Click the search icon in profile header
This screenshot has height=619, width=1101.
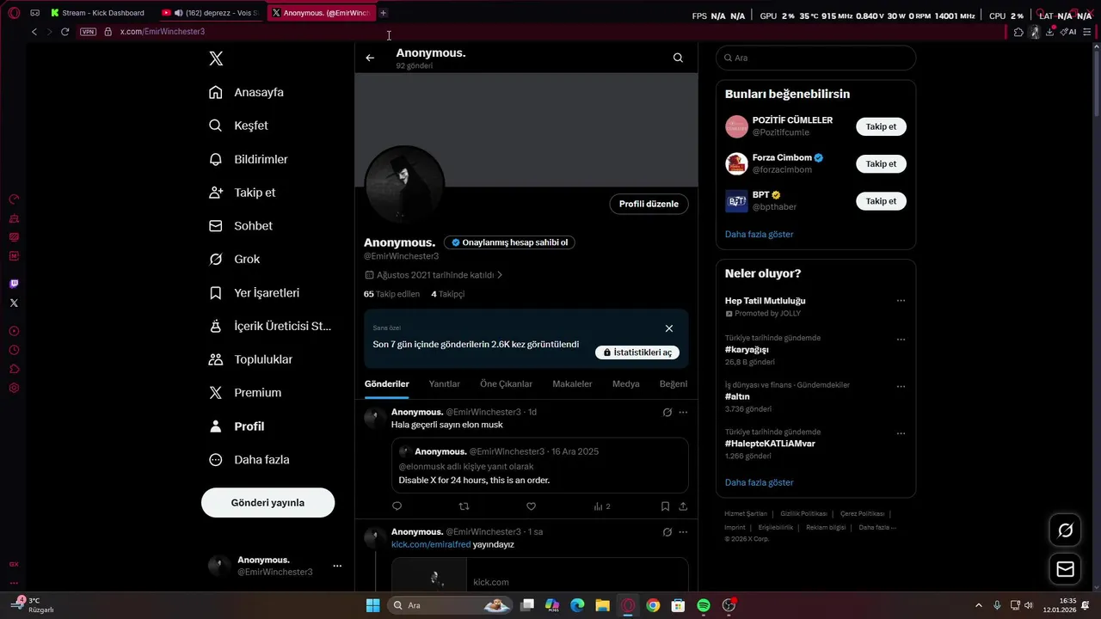pos(678,58)
